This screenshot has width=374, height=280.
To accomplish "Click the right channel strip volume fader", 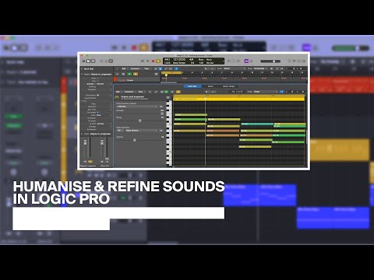I will (102, 142).
